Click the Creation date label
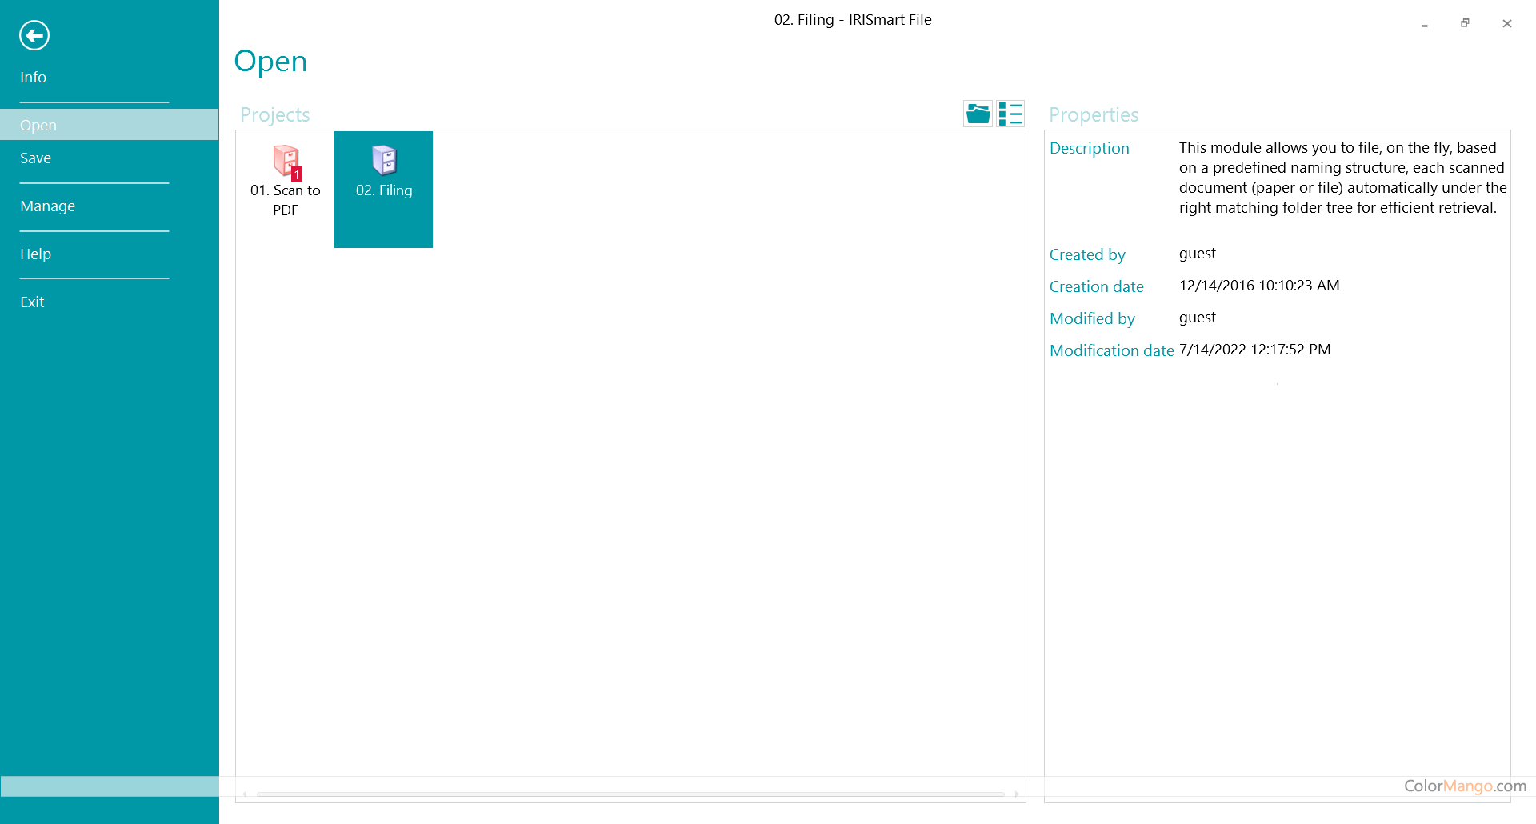Screen dimensions: 1536x824 click(1096, 286)
